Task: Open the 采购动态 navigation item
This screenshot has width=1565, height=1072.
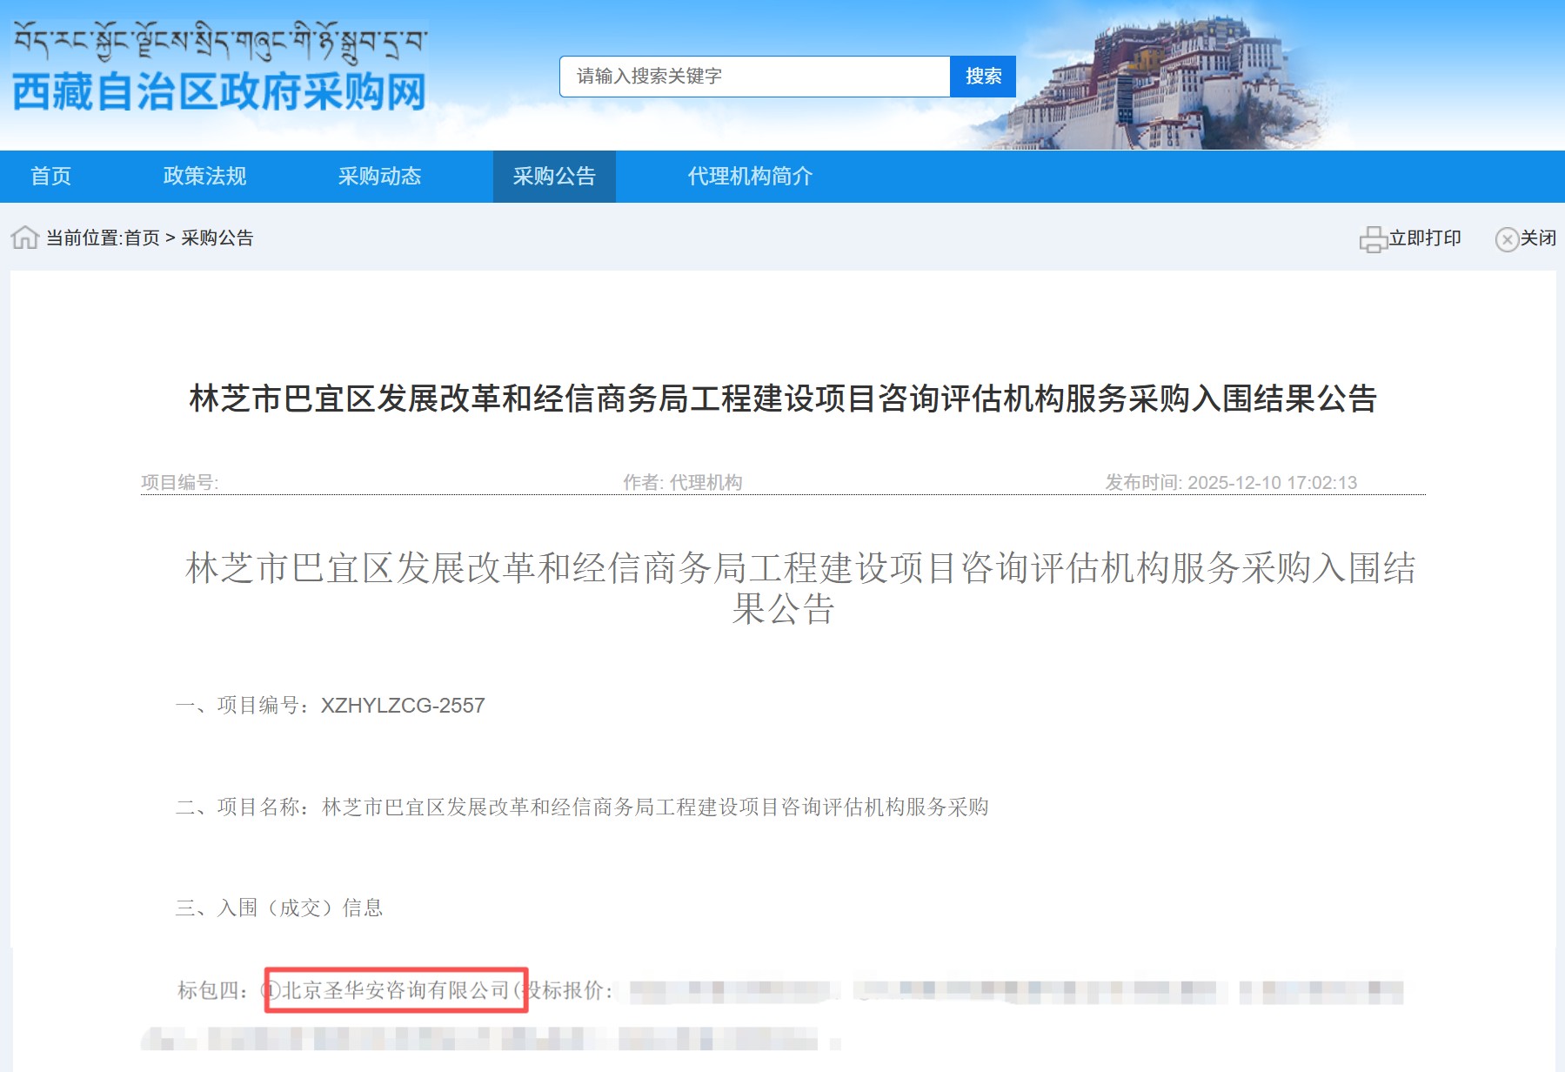Action: point(379,177)
